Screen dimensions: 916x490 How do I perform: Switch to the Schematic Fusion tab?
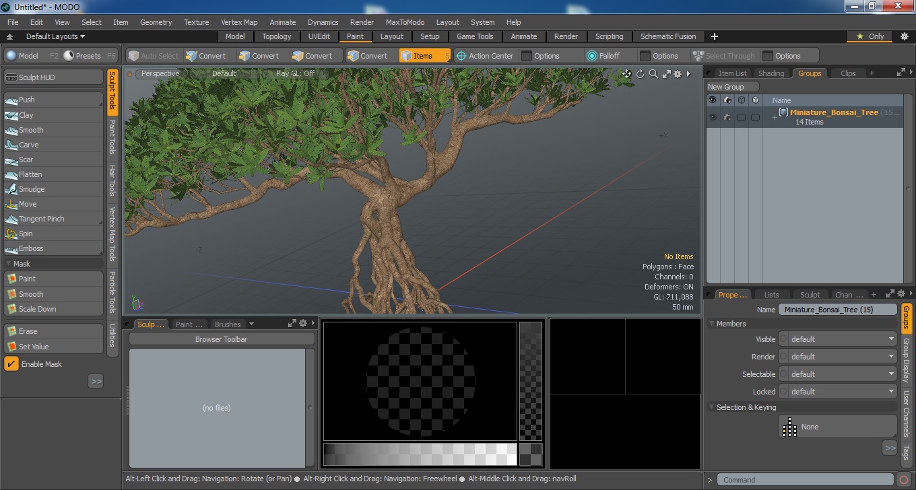point(668,36)
